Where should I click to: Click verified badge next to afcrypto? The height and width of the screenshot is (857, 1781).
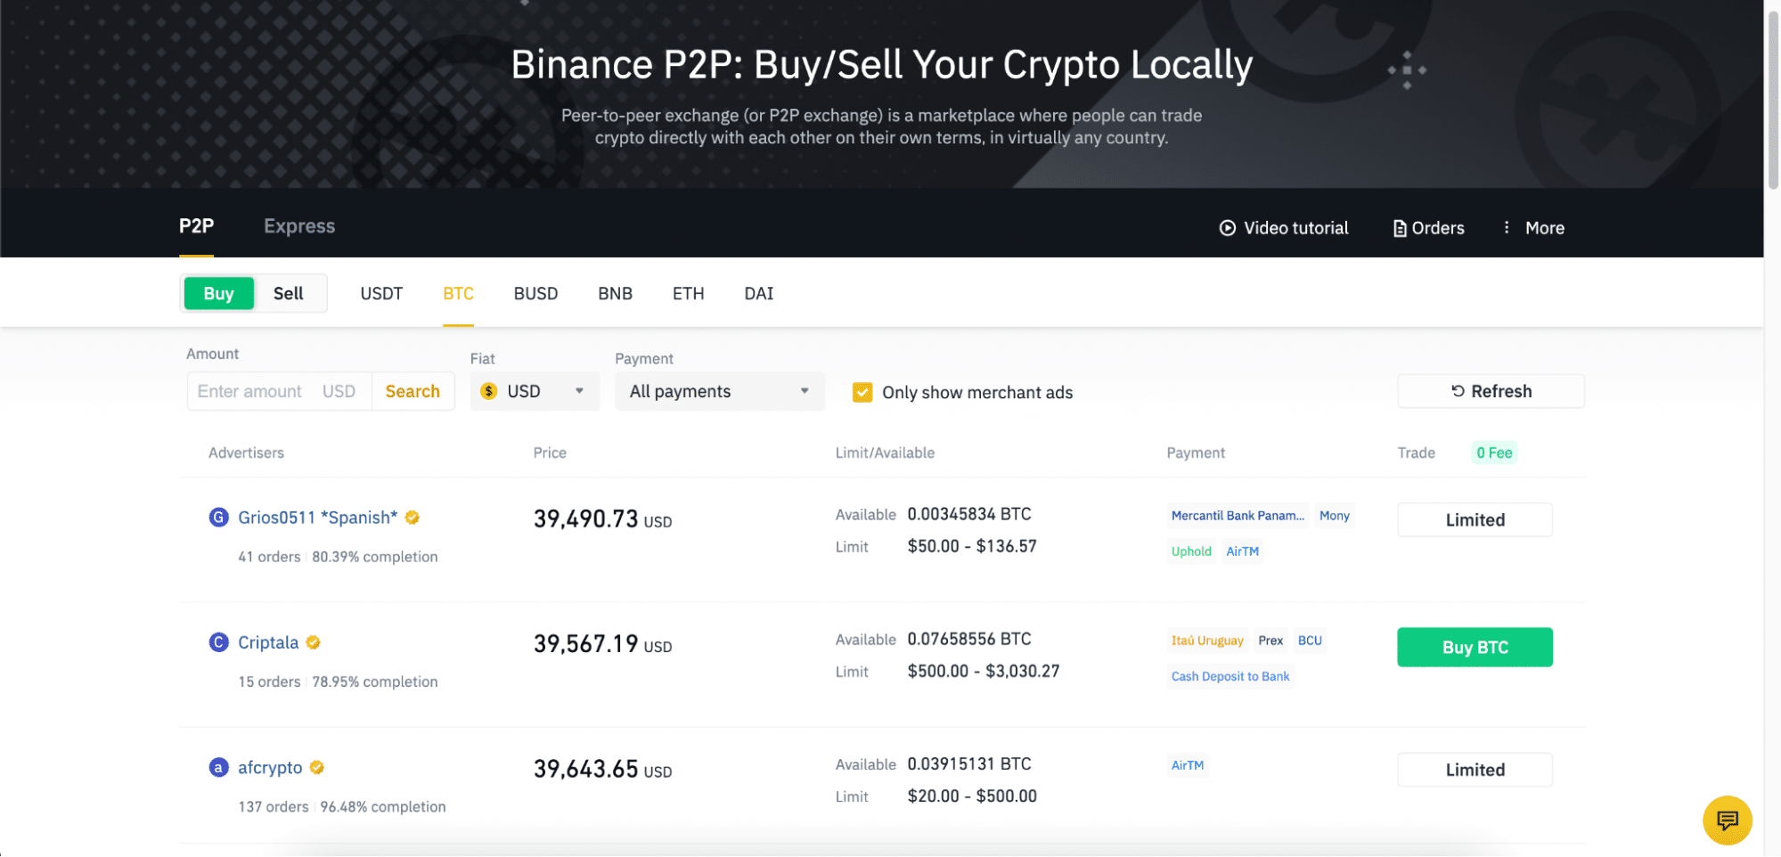316,767
